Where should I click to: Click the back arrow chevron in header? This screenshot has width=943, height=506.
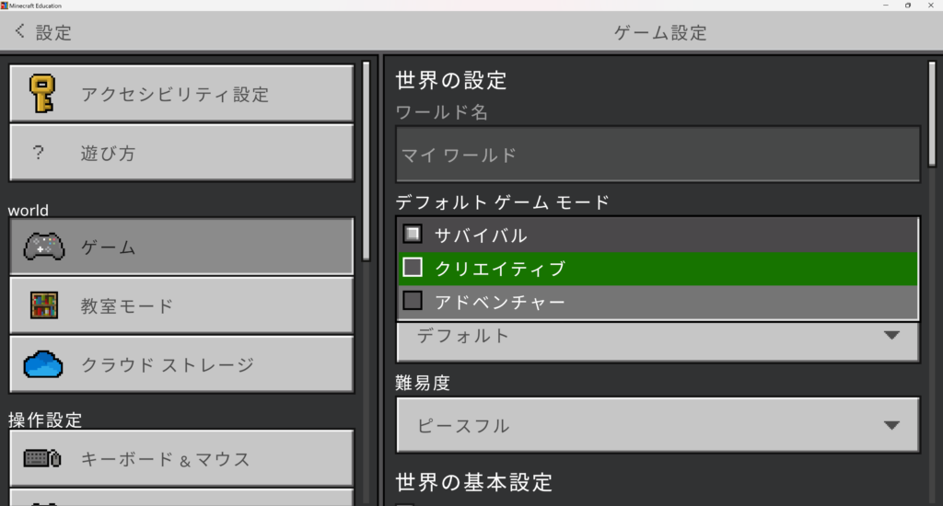pos(20,32)
